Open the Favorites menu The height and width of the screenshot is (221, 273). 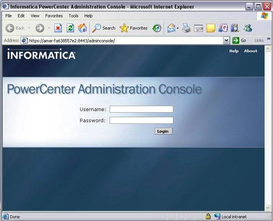54,16
